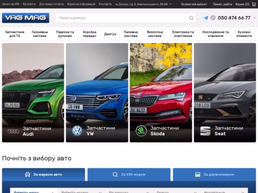The height and width of the screenshot is (193, 258).
Task: Click the shopping cart icon
Action: click(254, 4)
